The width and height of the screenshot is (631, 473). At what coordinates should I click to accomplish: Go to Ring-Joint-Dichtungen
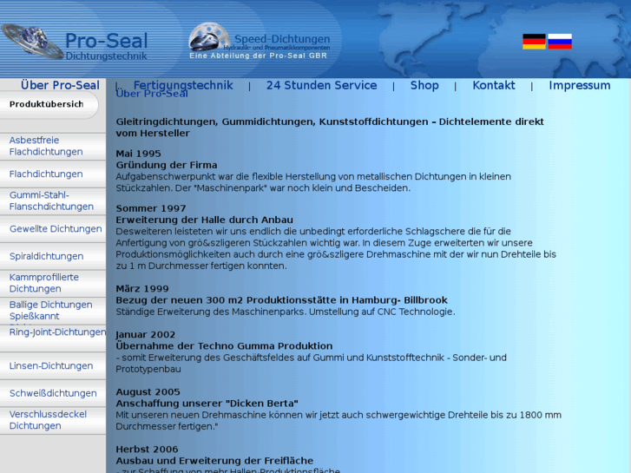click(x=57, y=332)
